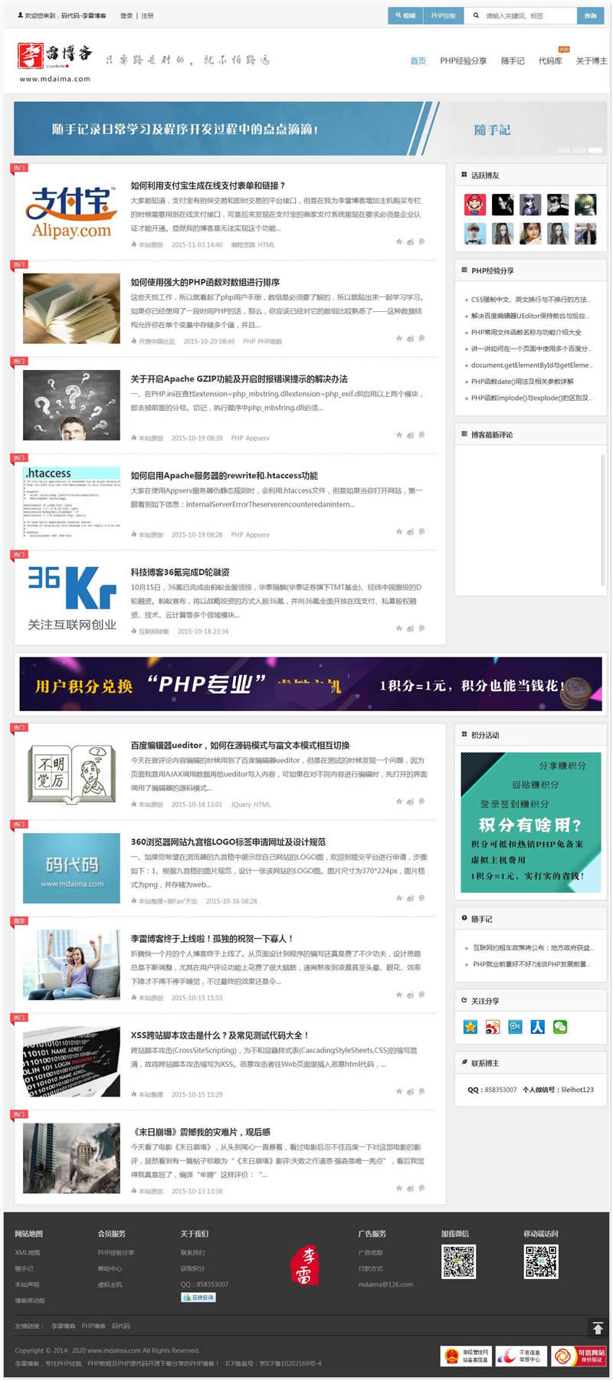Click the Tencent Weibo share icon
The image size is (613, 1381).
[515, 1027]
